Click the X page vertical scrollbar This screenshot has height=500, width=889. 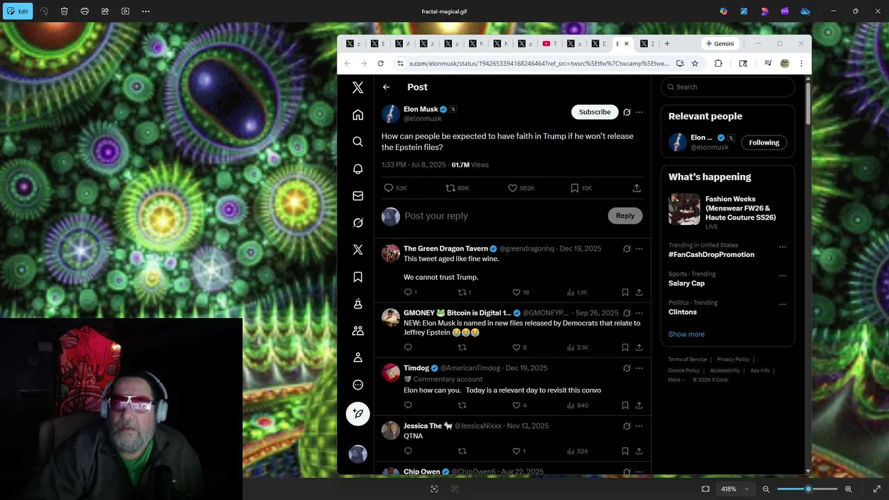tap(808, 104)
